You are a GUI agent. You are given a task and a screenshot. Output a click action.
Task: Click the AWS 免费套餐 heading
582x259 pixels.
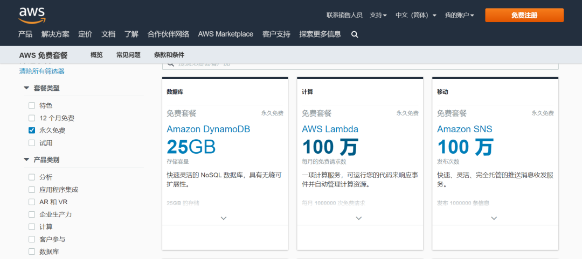pos(44,55)
